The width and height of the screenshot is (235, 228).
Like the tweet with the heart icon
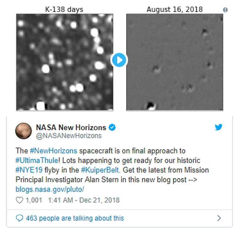coord(20,200)
